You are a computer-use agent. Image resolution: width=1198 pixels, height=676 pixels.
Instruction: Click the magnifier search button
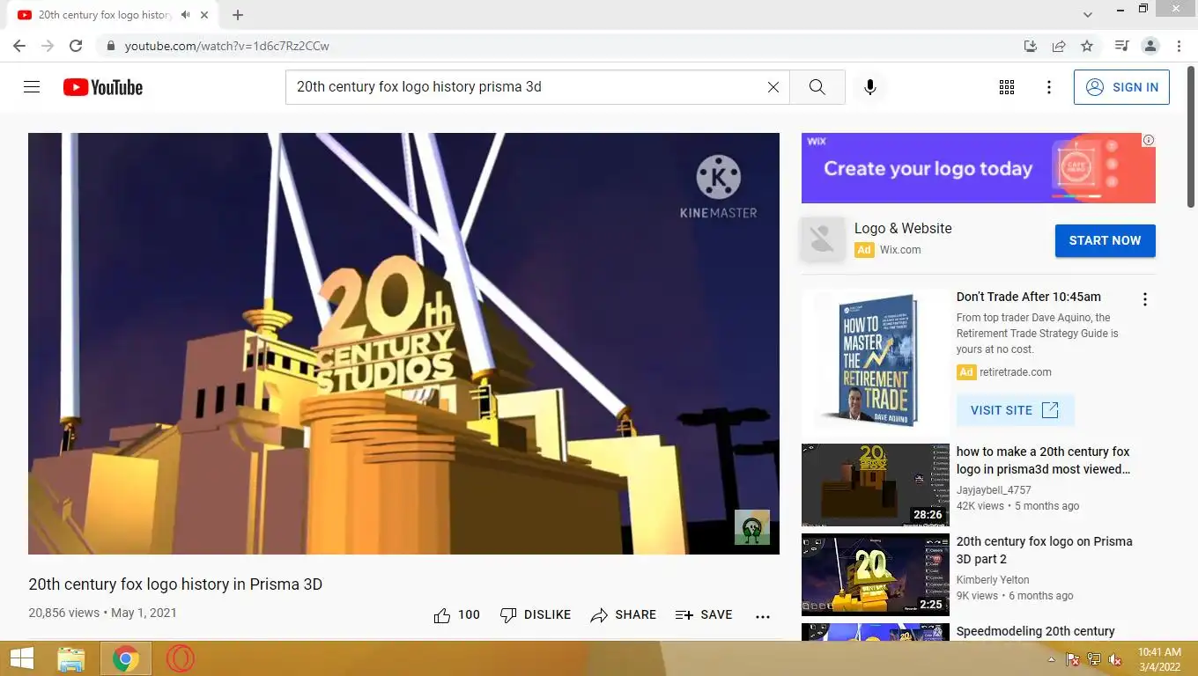[x=817, y=87]
